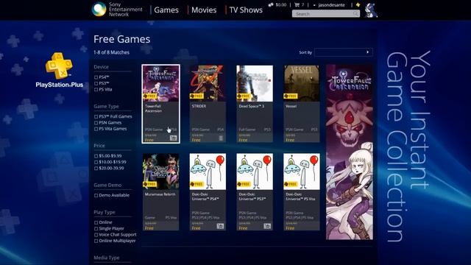
Task: Add TowerFall Ascension to cart icon
Action: 174,138
